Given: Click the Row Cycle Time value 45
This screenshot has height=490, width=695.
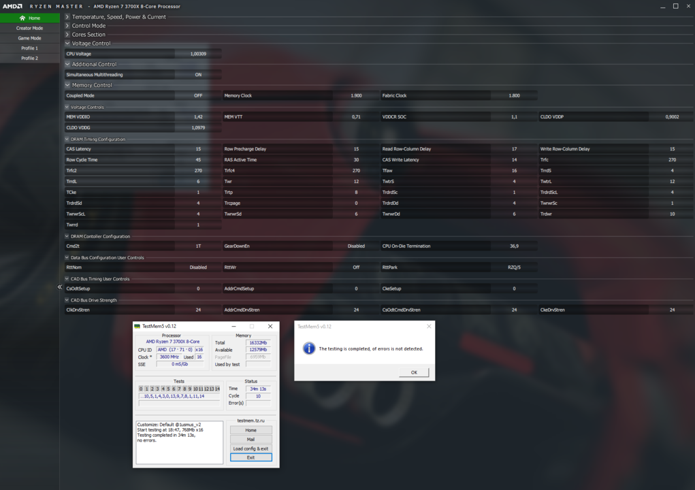Looking at the screenshot, I should [198, 160].
